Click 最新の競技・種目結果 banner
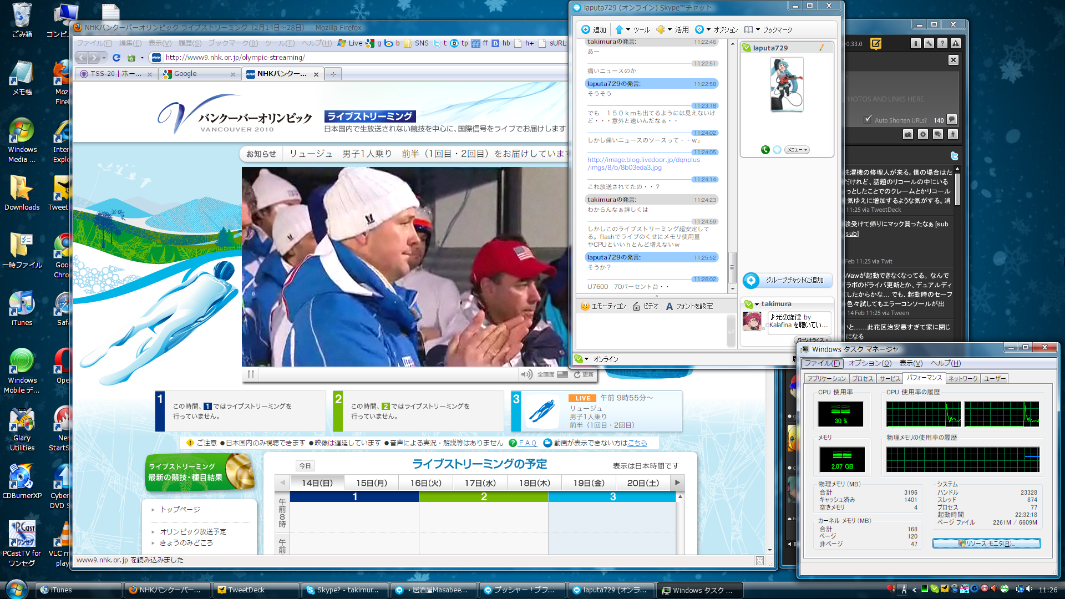 (200, 472)
